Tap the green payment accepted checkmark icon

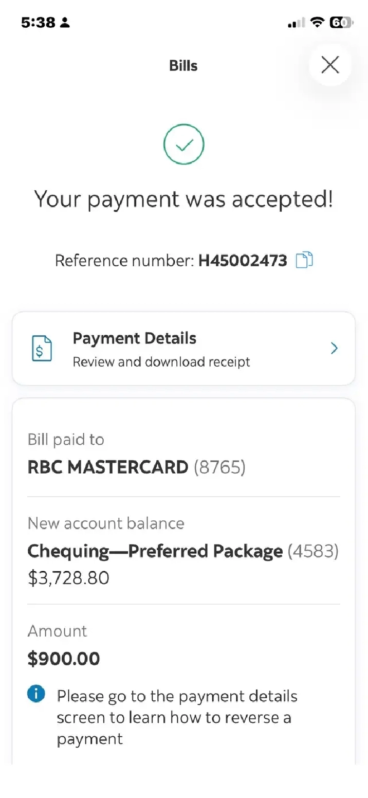pyautogui.click(x=184, y=144)
